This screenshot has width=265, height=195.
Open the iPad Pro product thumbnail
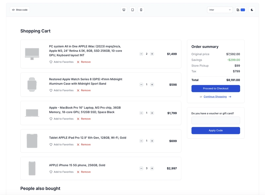pyautogui.click(x=32, y=141)
